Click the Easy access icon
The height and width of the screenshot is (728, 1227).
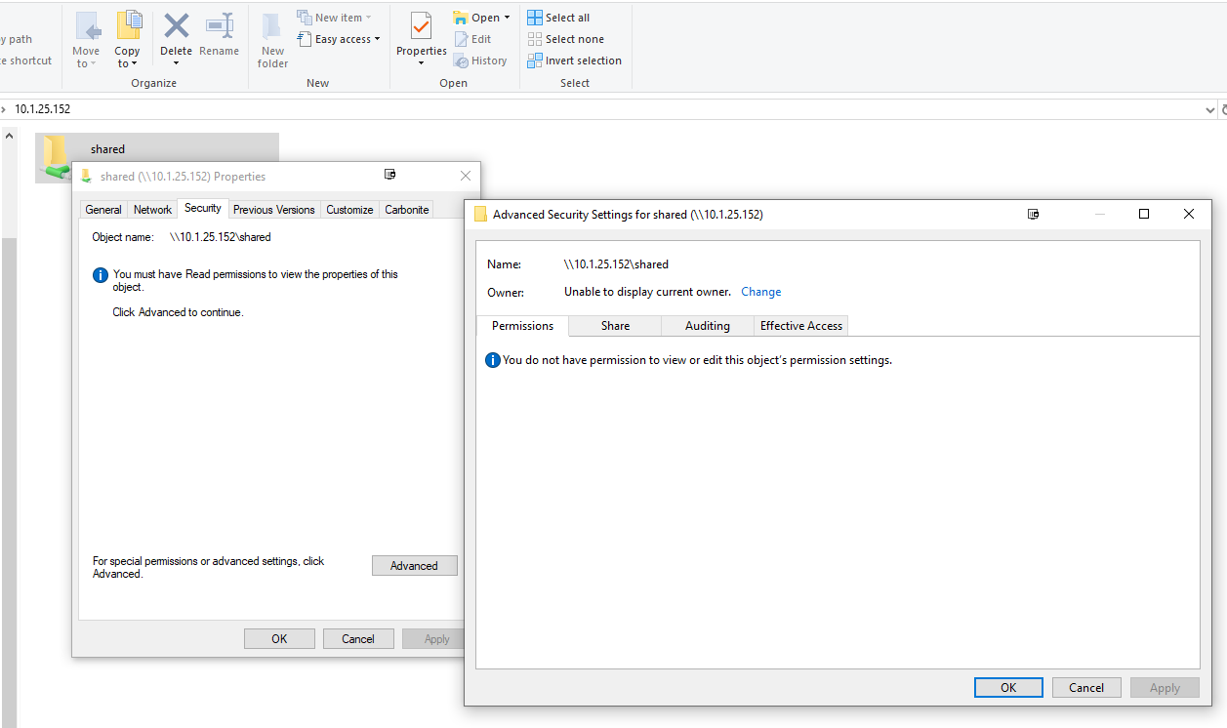coord(305,39)
